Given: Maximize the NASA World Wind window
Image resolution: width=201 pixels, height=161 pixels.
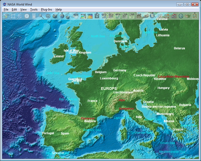Looking at the screenshot, I should click(x=187, y=4).
